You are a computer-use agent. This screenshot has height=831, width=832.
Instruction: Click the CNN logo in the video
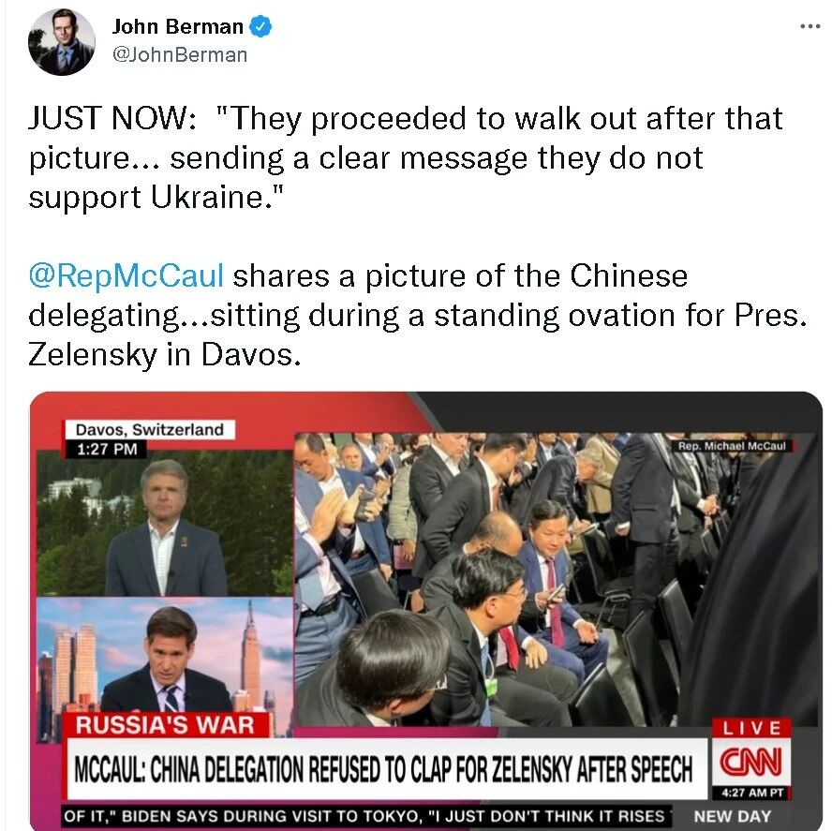tap(750, 762)
